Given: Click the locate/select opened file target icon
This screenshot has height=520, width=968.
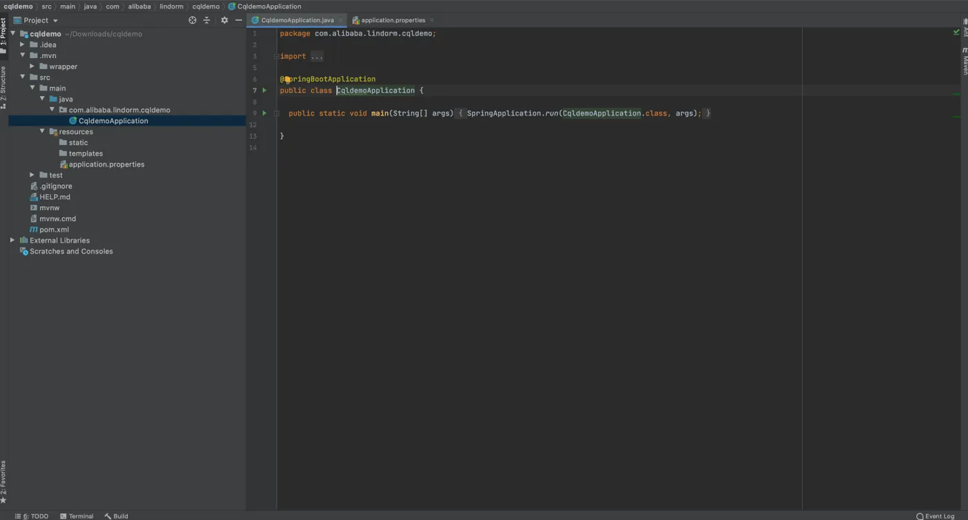Looking at the screenshot, I should point(192,20).
